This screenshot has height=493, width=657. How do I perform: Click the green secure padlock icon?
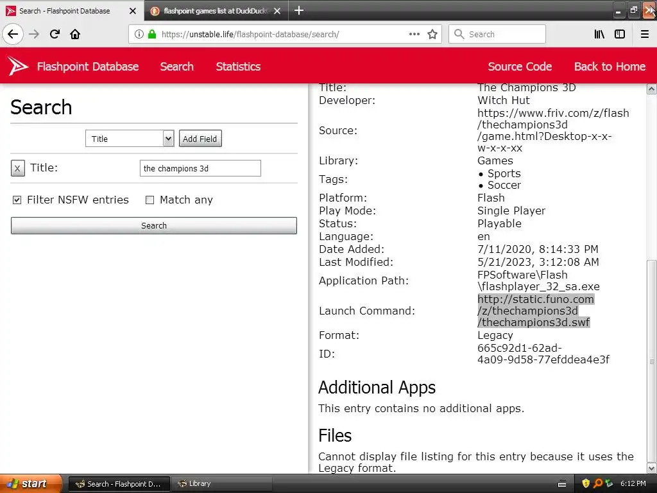coord(152,34)
